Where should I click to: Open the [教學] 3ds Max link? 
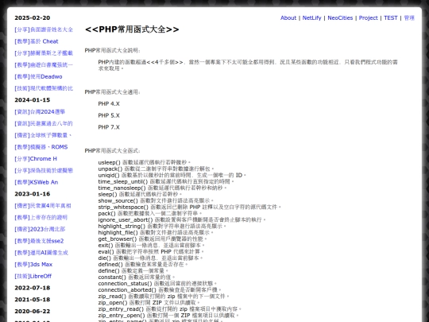tap(33, 265)
